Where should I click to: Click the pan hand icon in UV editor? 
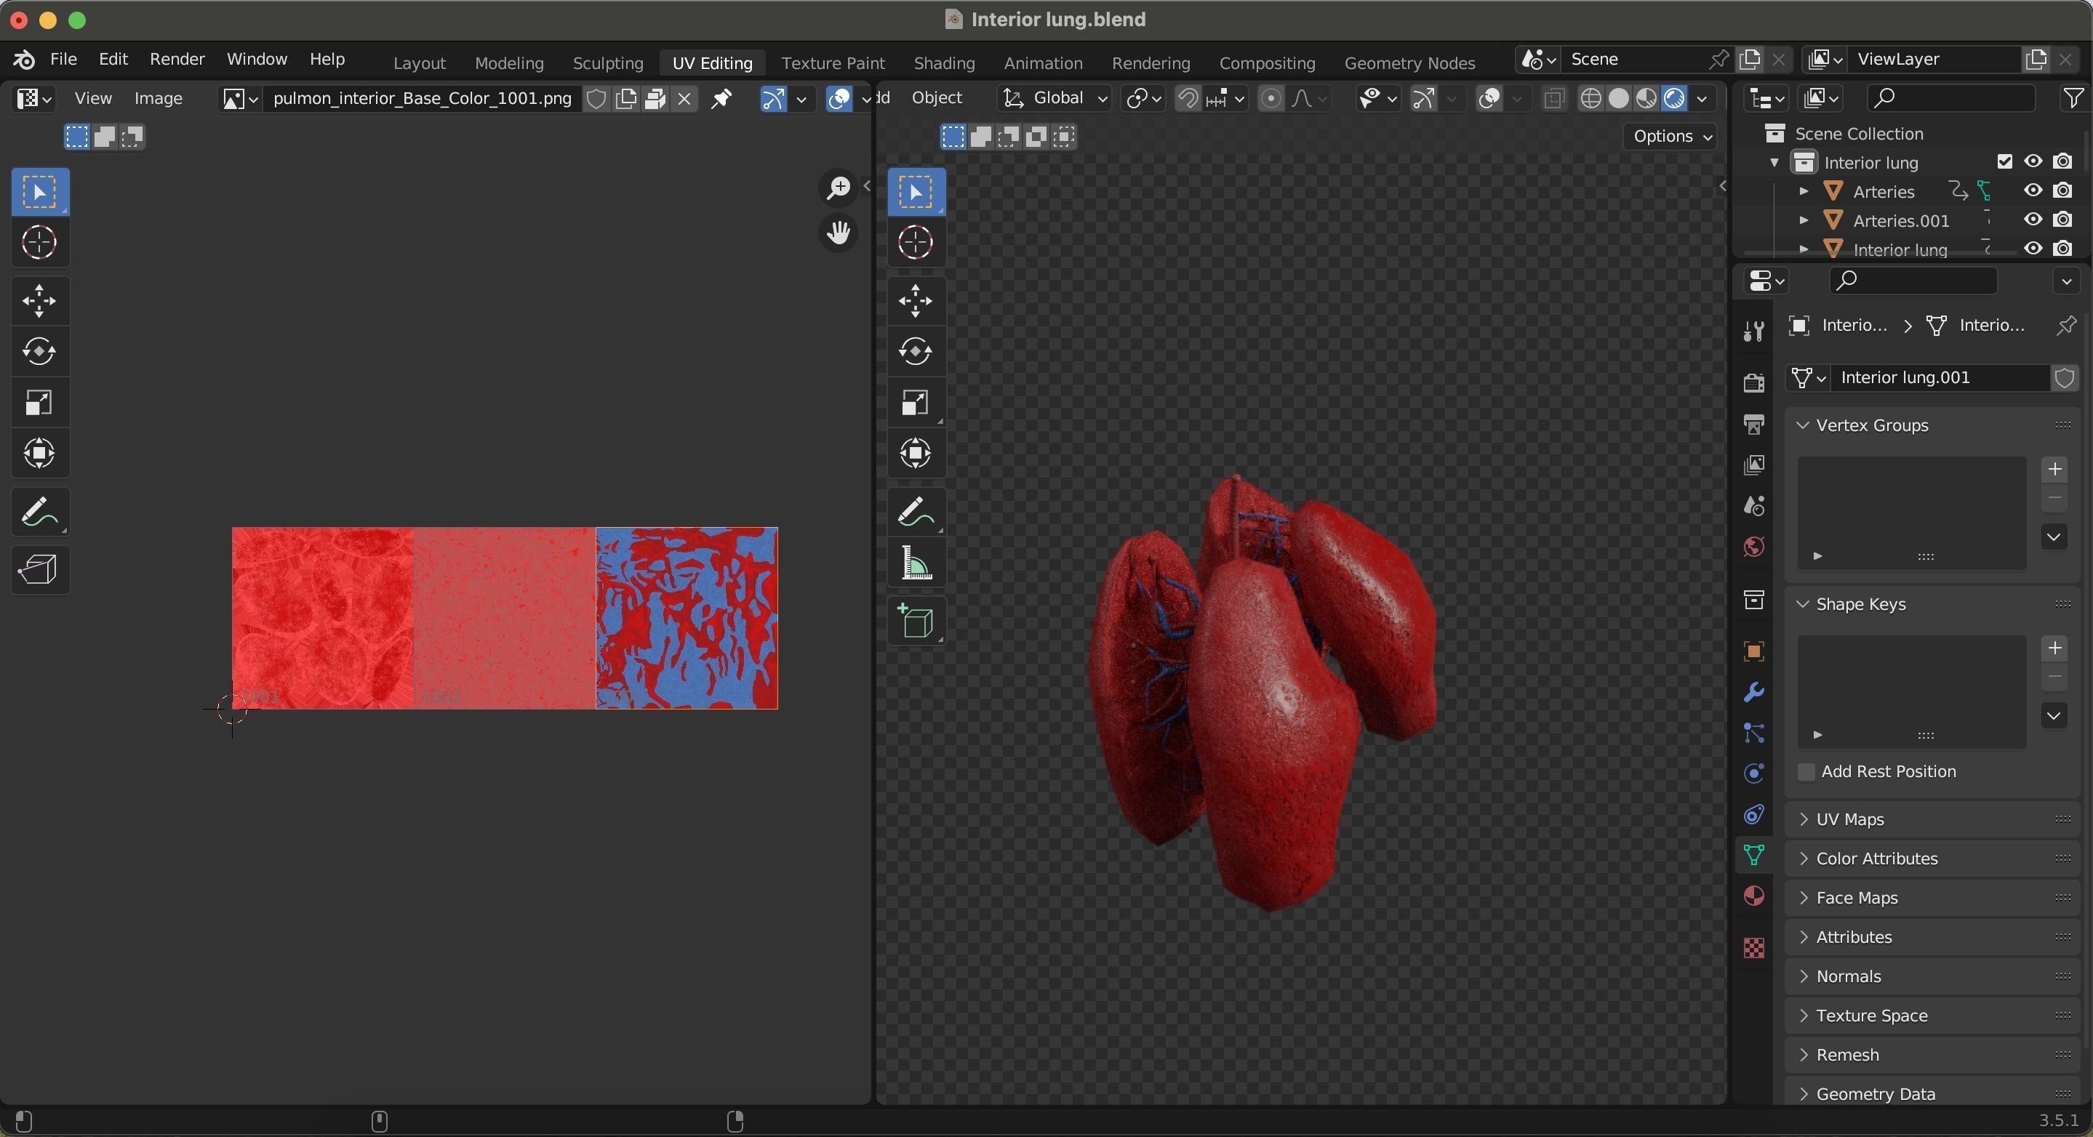838,234
